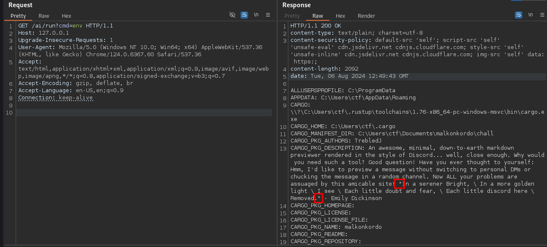Click the User-Agent header line
The height and width of the screenshot is (247, 547).
point(140,51)
